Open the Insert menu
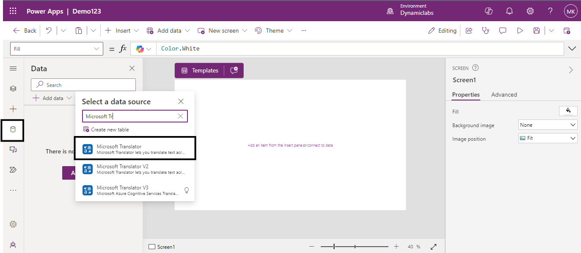 [x=122, y=31]
